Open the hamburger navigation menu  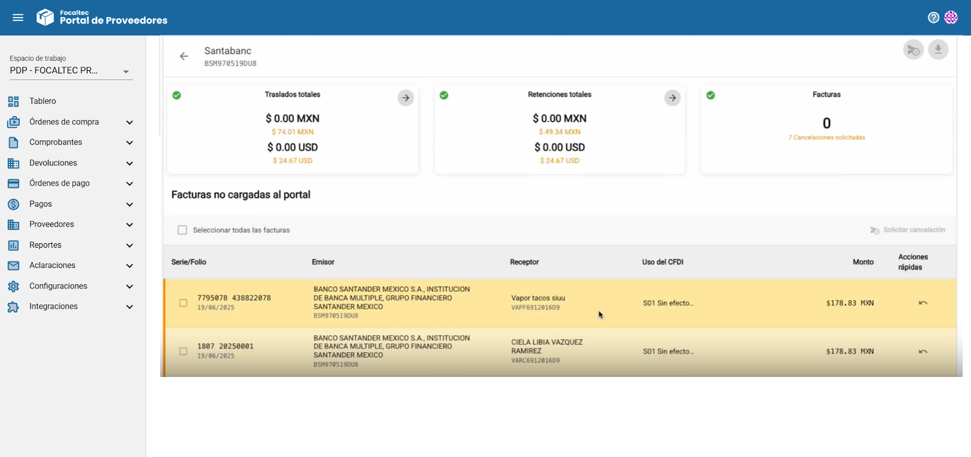[18, 18]
